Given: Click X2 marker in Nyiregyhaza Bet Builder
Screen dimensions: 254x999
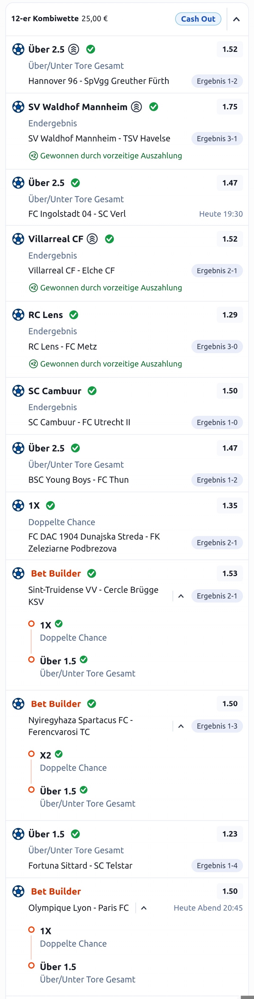Looking at the screenshot, I should (31, 754).
